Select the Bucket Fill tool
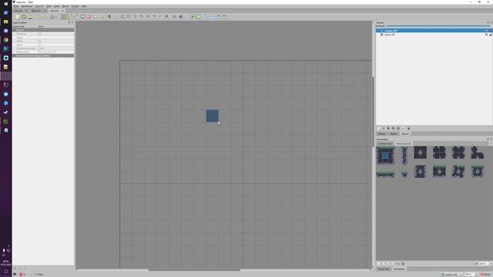The image size is (493, 277). coord(77,17)
